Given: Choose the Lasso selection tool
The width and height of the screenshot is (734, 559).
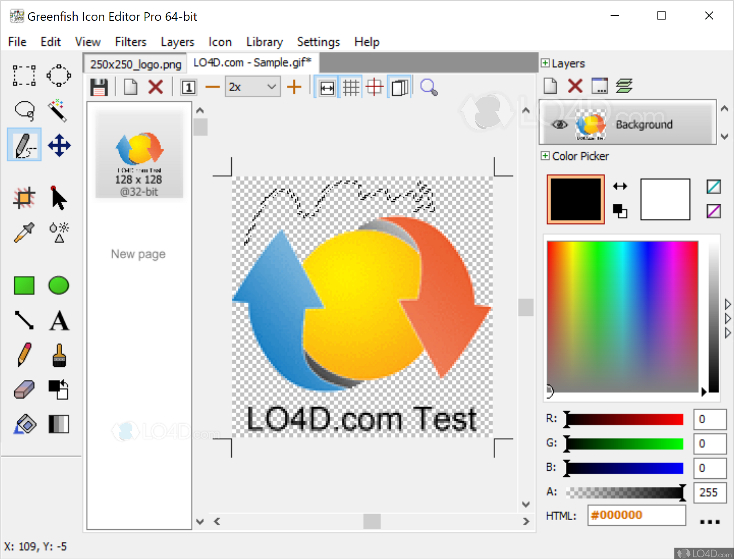Looking at the screenshot, I should [x=24, y=110].
